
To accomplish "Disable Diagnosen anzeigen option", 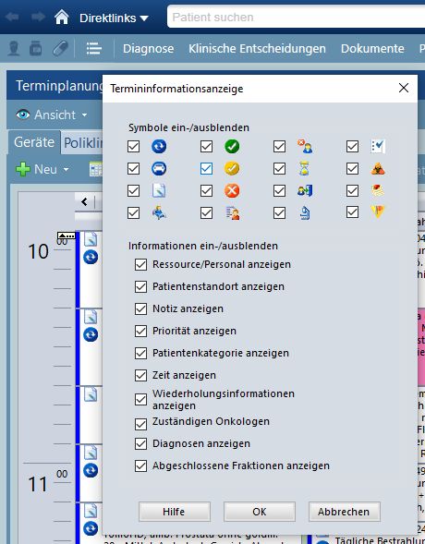I will click(x=140, y=443).
